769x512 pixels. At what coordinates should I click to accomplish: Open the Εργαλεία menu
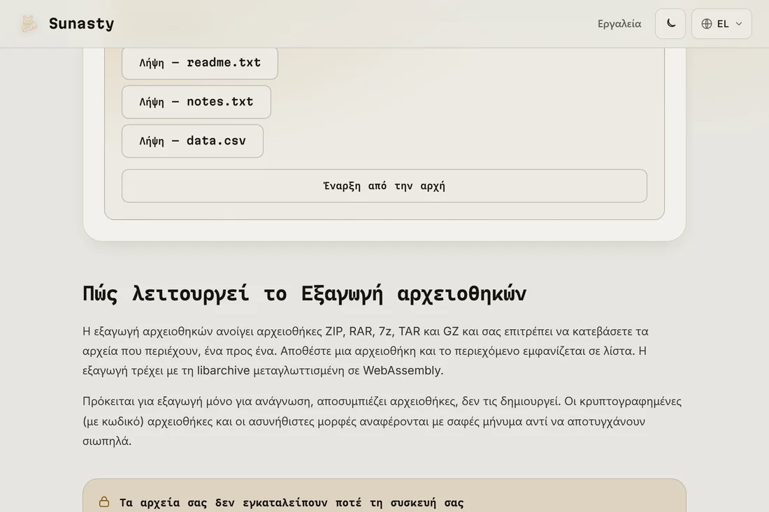tap(619, 24)
